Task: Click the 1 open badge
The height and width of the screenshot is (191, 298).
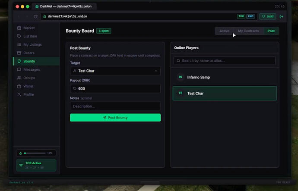Action: [x=104, y=31]
